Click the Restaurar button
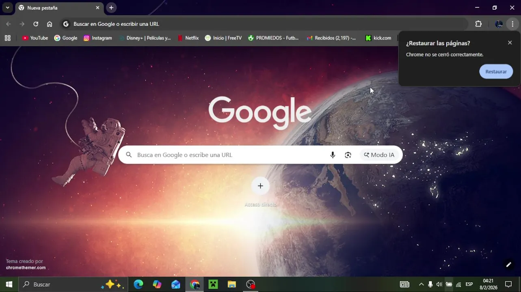The height and width of the screenshot is (292, 521). tap(496, 71)
